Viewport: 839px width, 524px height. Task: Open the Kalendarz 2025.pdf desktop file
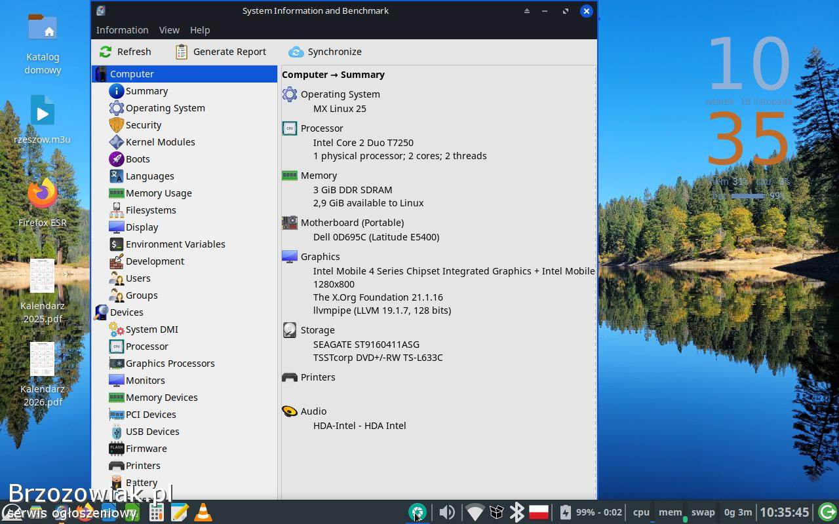[x=43, y=277]
